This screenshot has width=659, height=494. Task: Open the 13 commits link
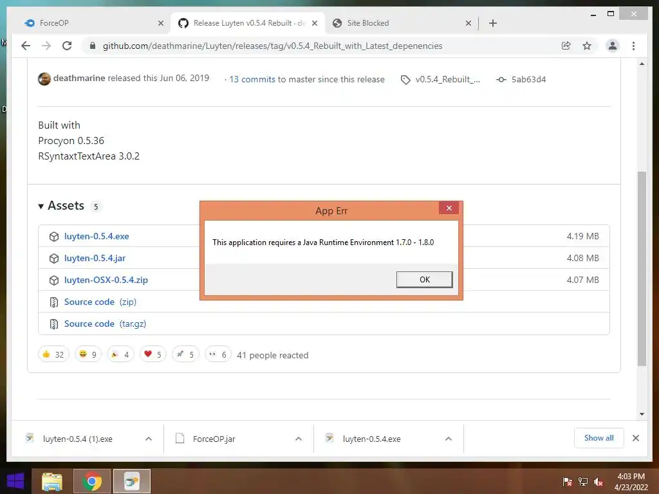(252, 79)
